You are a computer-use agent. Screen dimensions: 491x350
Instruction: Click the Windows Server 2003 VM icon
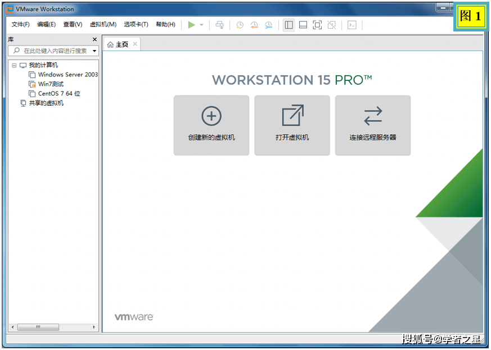32,75
